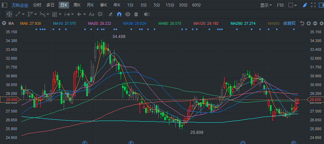The width and height of the screenshot is (324, 144).
Task: Toggle the right sidebar panel icon
Action: pyautogui.click(x=322, y=5)
